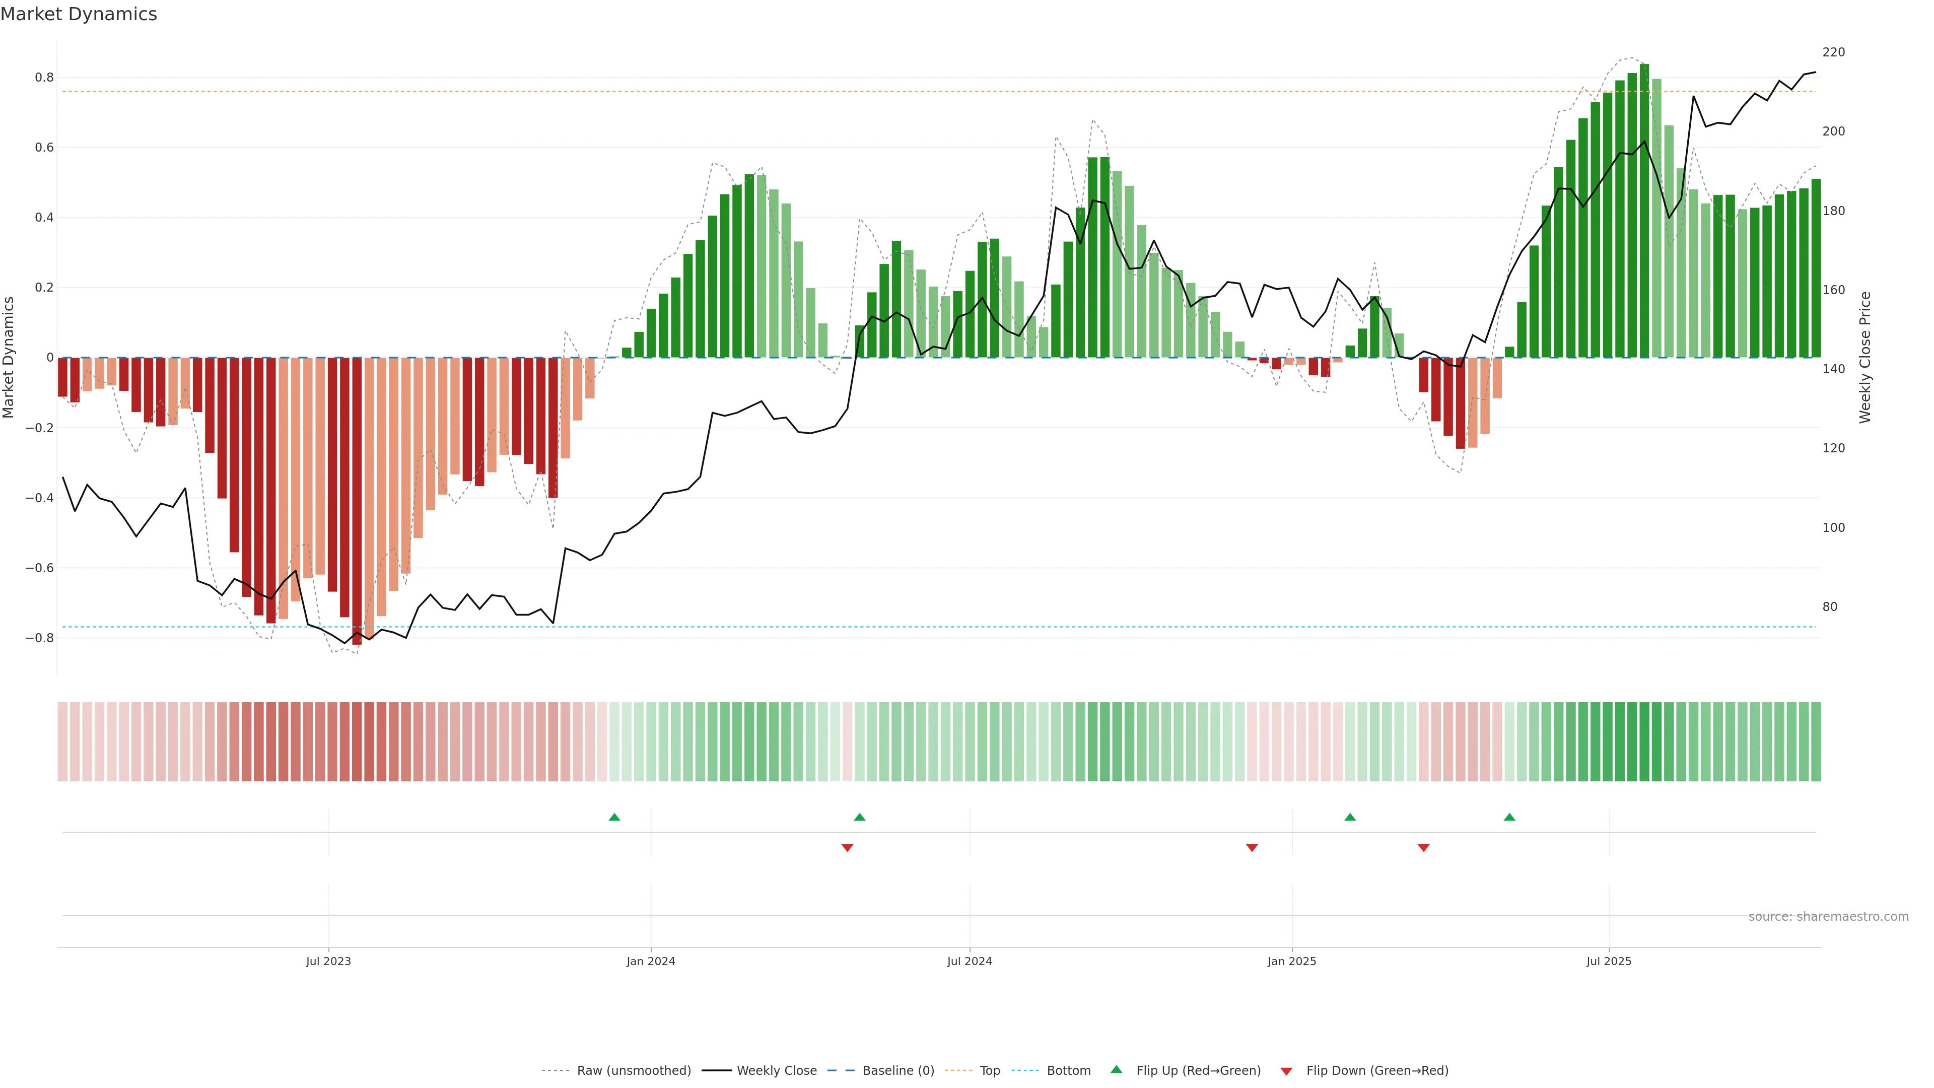Click the source: sharemaestro.com text
This screenshot has height=1088, width=1934.
point(1828,917)
